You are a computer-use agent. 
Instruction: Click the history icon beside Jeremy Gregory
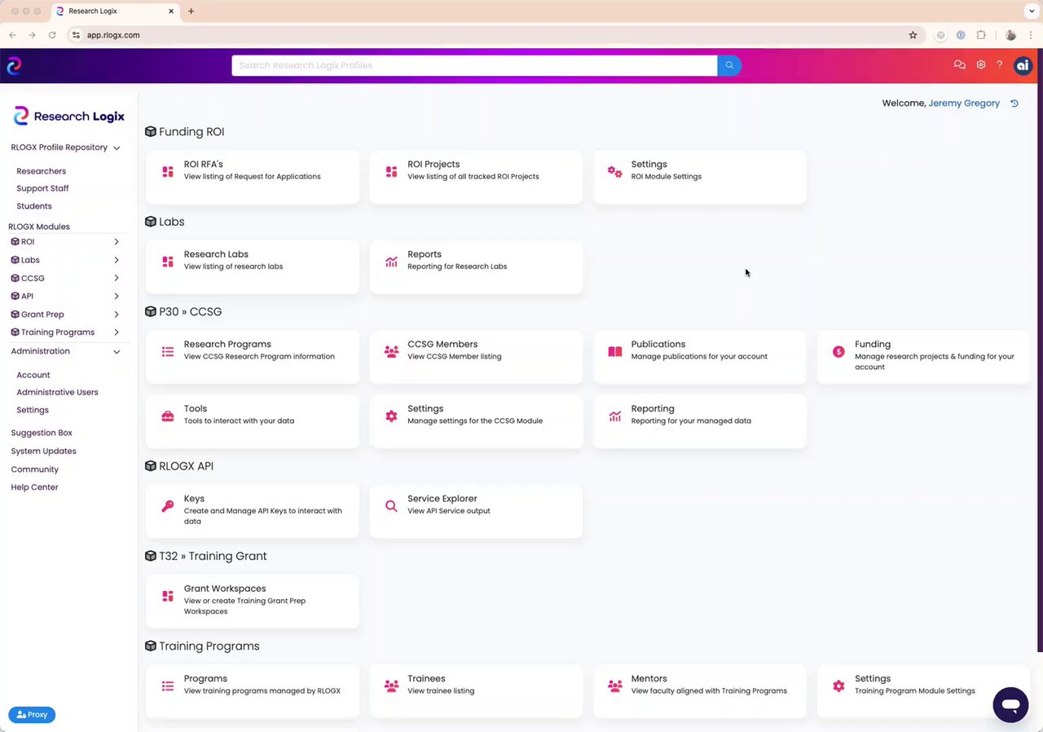coord(1014,104)
